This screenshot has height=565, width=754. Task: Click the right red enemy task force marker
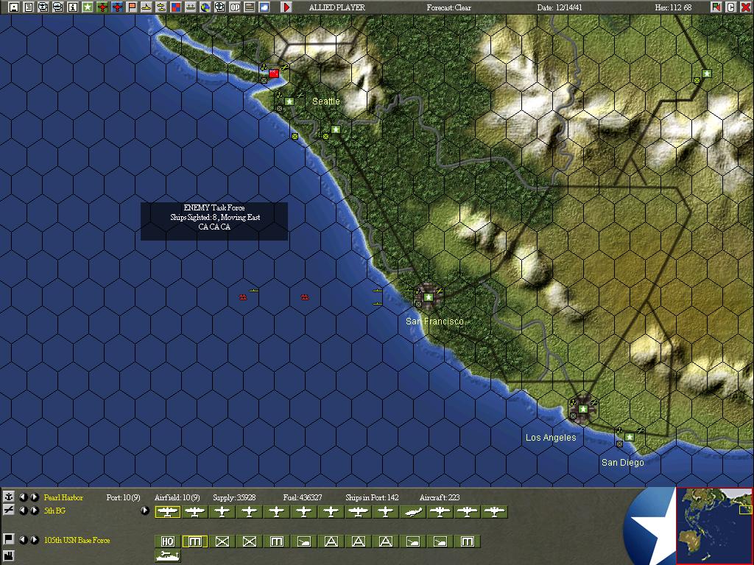(304, 297)
